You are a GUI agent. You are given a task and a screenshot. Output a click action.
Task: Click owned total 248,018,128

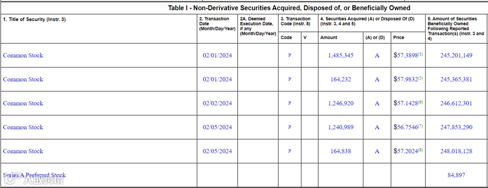(x=456, y=151)
